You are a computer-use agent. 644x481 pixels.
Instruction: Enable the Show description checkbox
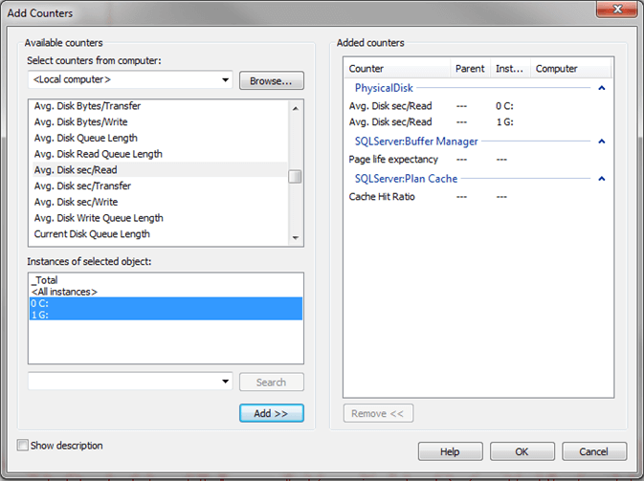click(23, 446)
